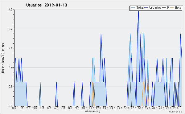Click the 12 h x-axis label
185x114 pixels.
tap(98, 108)
